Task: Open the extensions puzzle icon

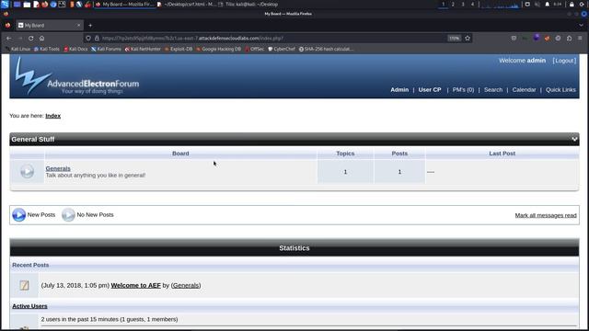Action: (x=570, y=38)
